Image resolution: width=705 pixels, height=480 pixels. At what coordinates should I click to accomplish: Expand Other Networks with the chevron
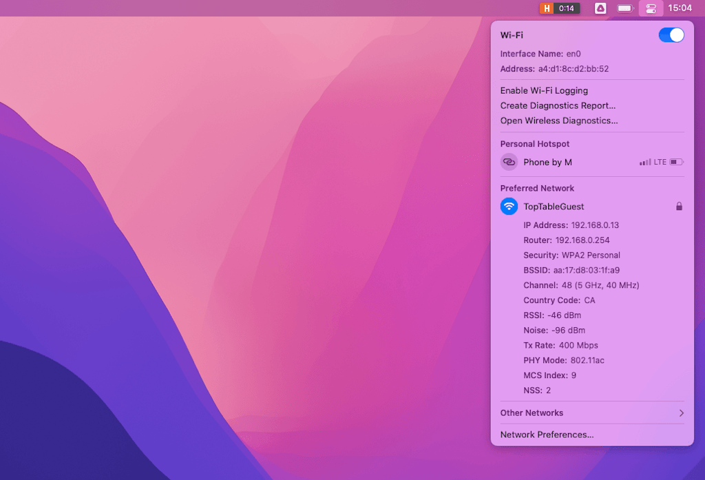point(681,413)
